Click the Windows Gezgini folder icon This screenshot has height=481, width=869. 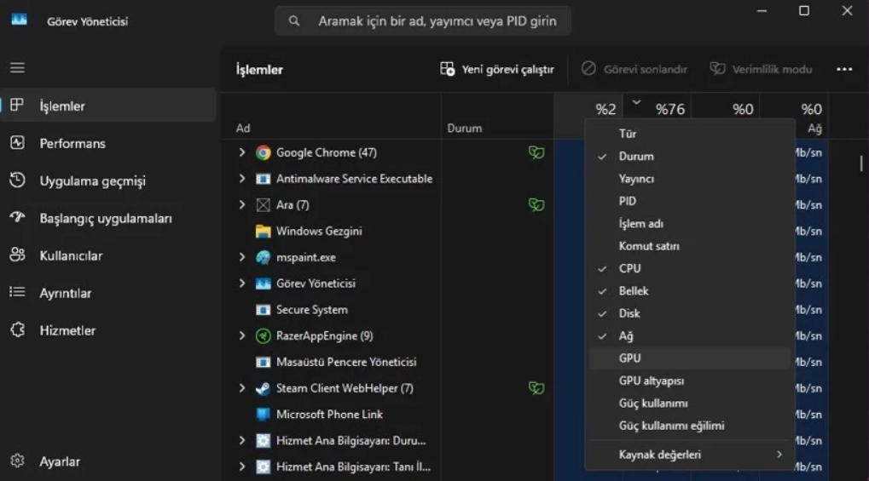click(x=264, y=232)
